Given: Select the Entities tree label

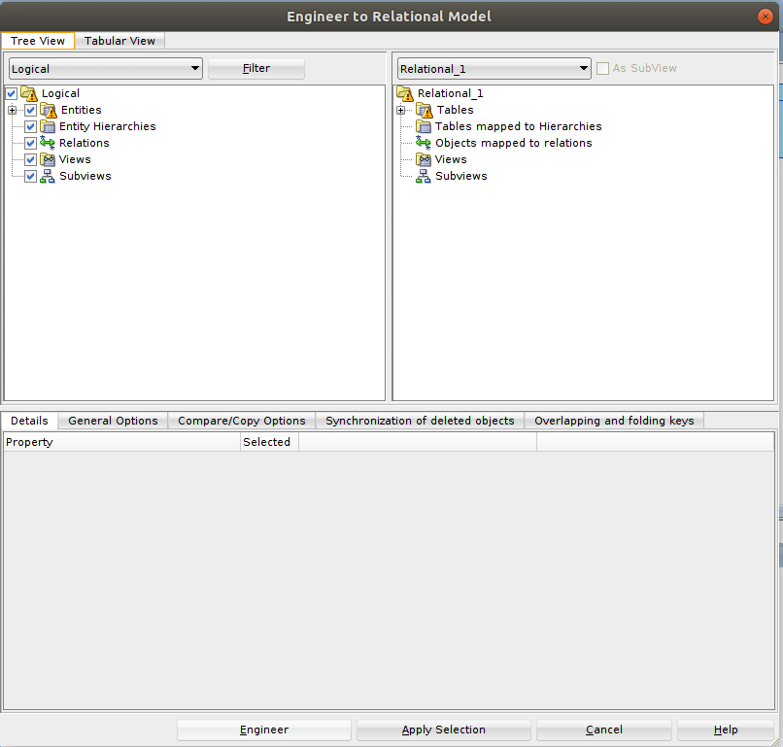Looking at the screenshot, I should pyautogui.click(x=82, y=110).
